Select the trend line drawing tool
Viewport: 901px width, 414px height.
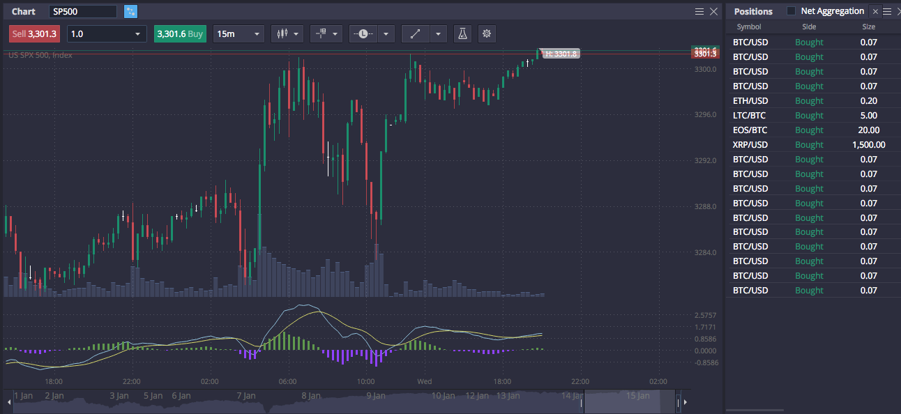pos(416,33)
